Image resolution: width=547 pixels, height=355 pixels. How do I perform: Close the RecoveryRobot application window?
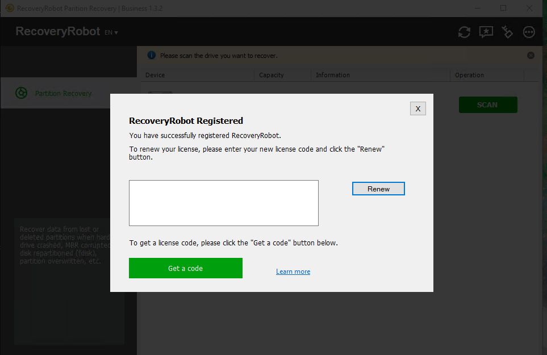[529, 8]
